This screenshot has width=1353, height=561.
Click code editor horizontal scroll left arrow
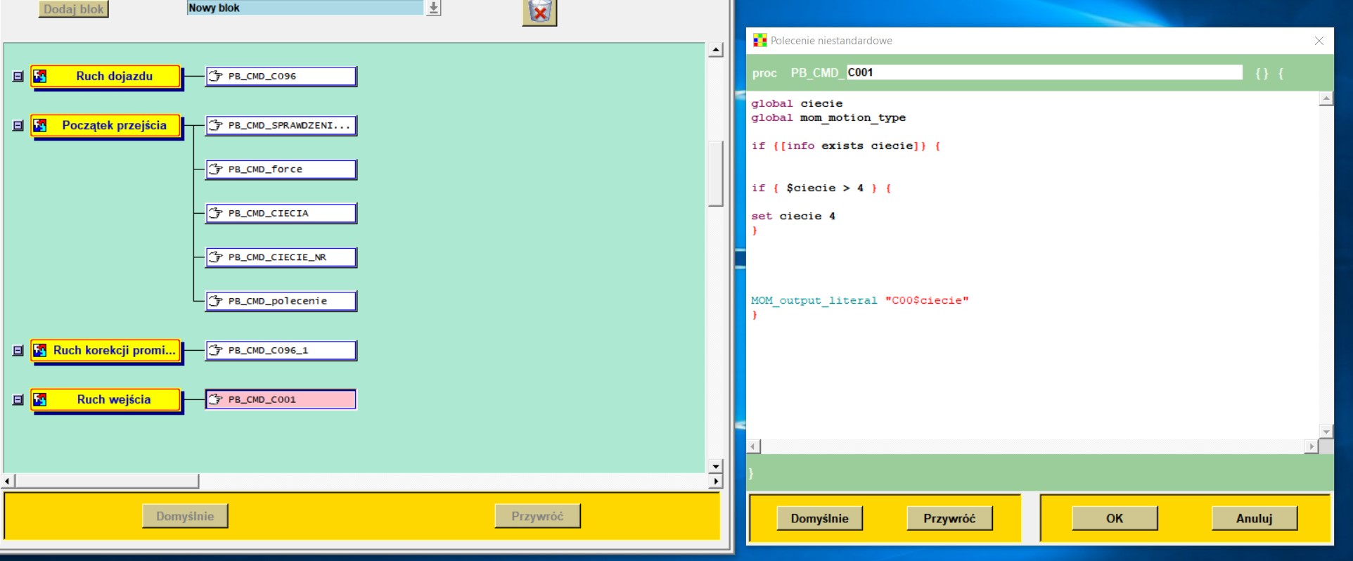click(x=754, y=446)
